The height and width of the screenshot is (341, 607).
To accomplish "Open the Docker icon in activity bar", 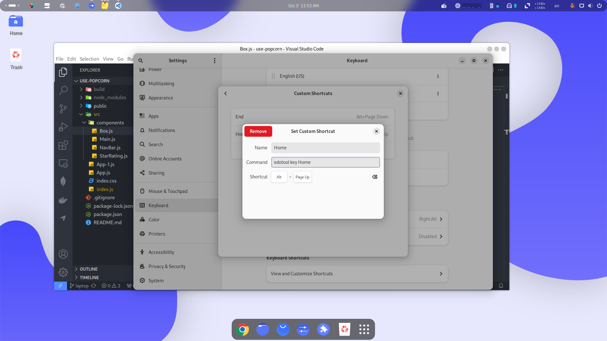I will coord(63,200).
